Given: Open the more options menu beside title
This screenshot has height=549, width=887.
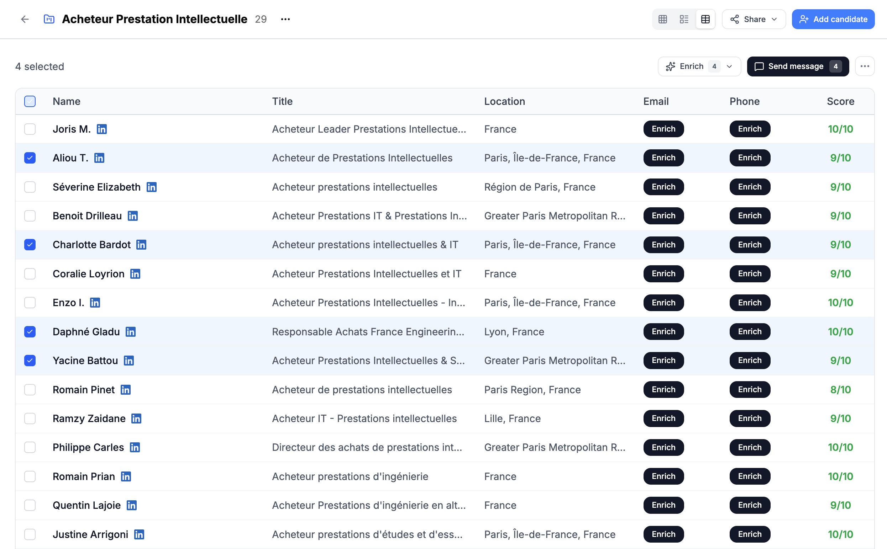Looking at the screenshot, I should tap(285, 19).
